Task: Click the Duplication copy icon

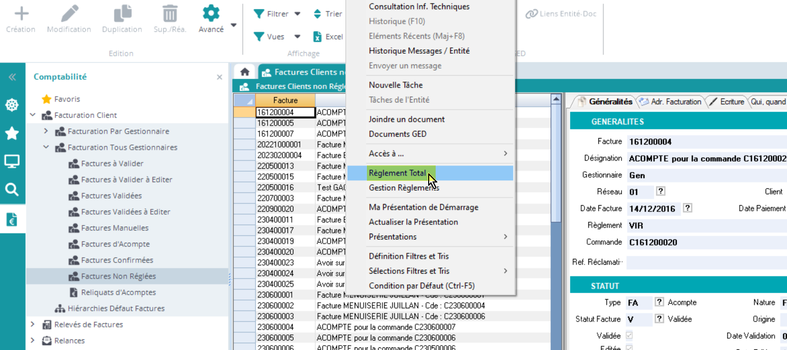Action: [122, 13]
